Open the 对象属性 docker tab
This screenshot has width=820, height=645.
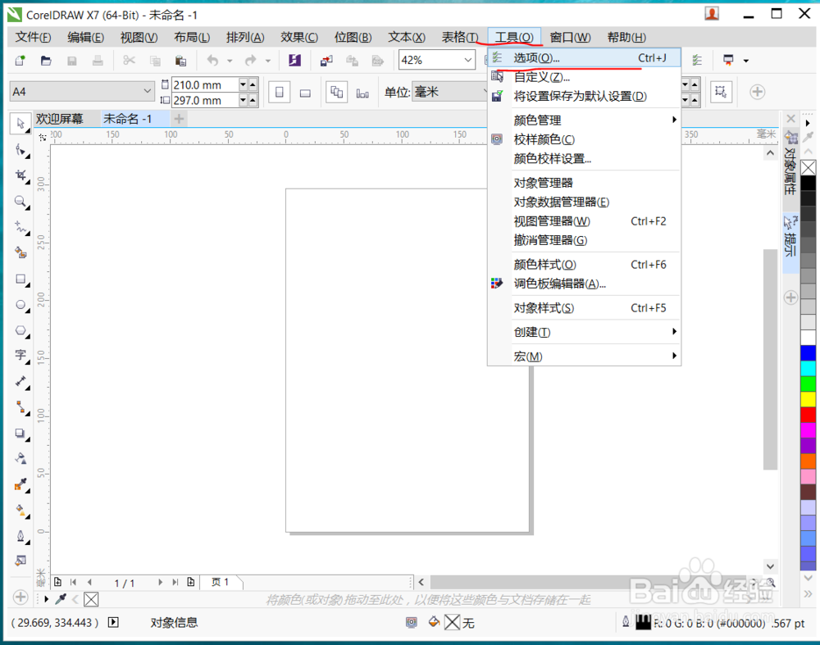tap(790, 164)
